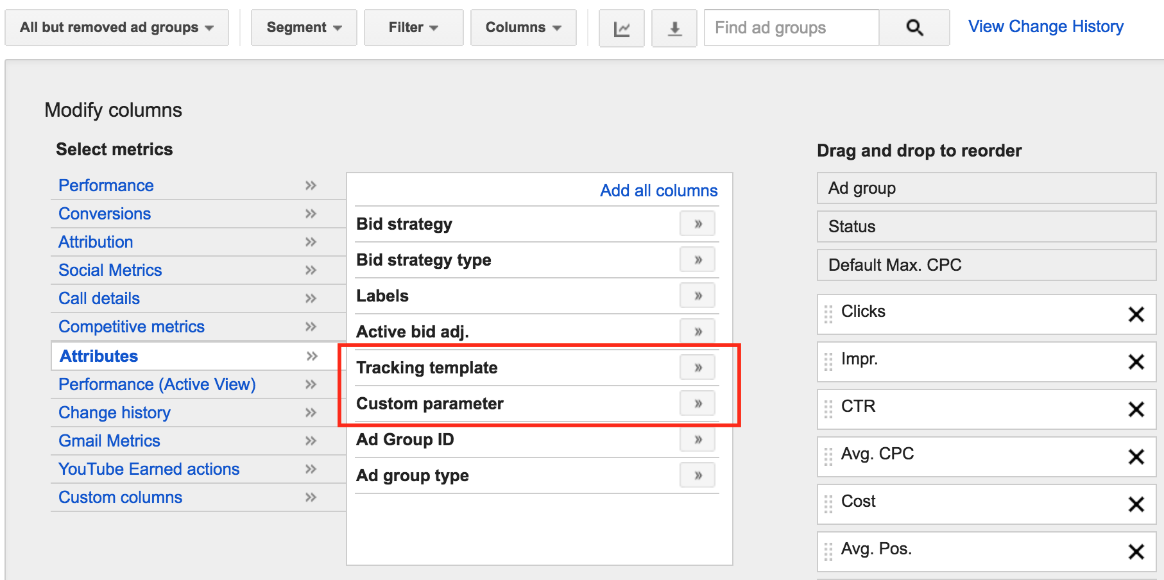The height and width of the screenshot is (580, 1164).
Task: Add the Active bid adj. column
Action: (x=698, y=332)
